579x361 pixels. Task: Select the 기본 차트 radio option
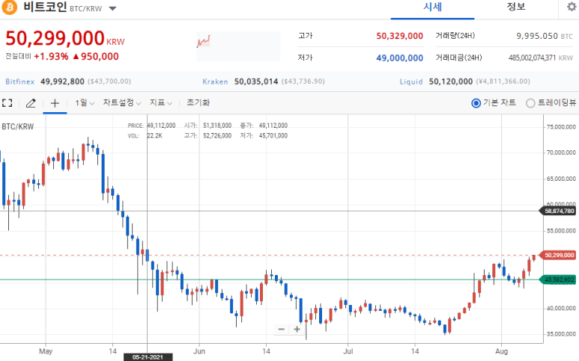point(494,103)
